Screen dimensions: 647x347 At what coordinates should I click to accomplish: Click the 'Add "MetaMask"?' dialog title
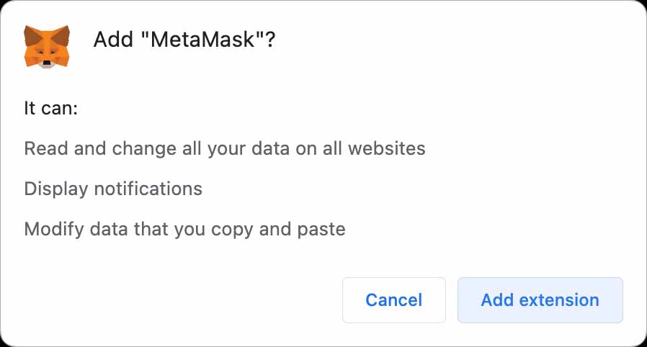[x=184, y=40]
